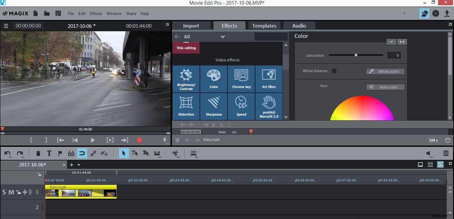Apply the proDAD Mercalli 2.0 effect

pyautogui.click(x=269, y=106)
